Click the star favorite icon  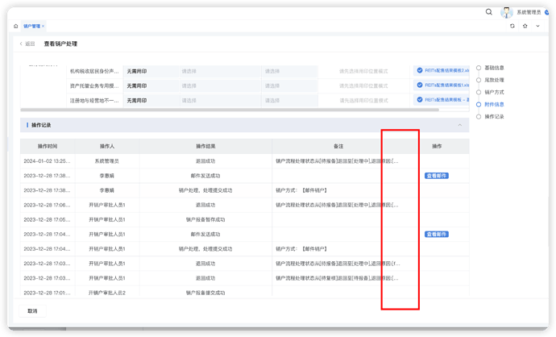point(525,26)
